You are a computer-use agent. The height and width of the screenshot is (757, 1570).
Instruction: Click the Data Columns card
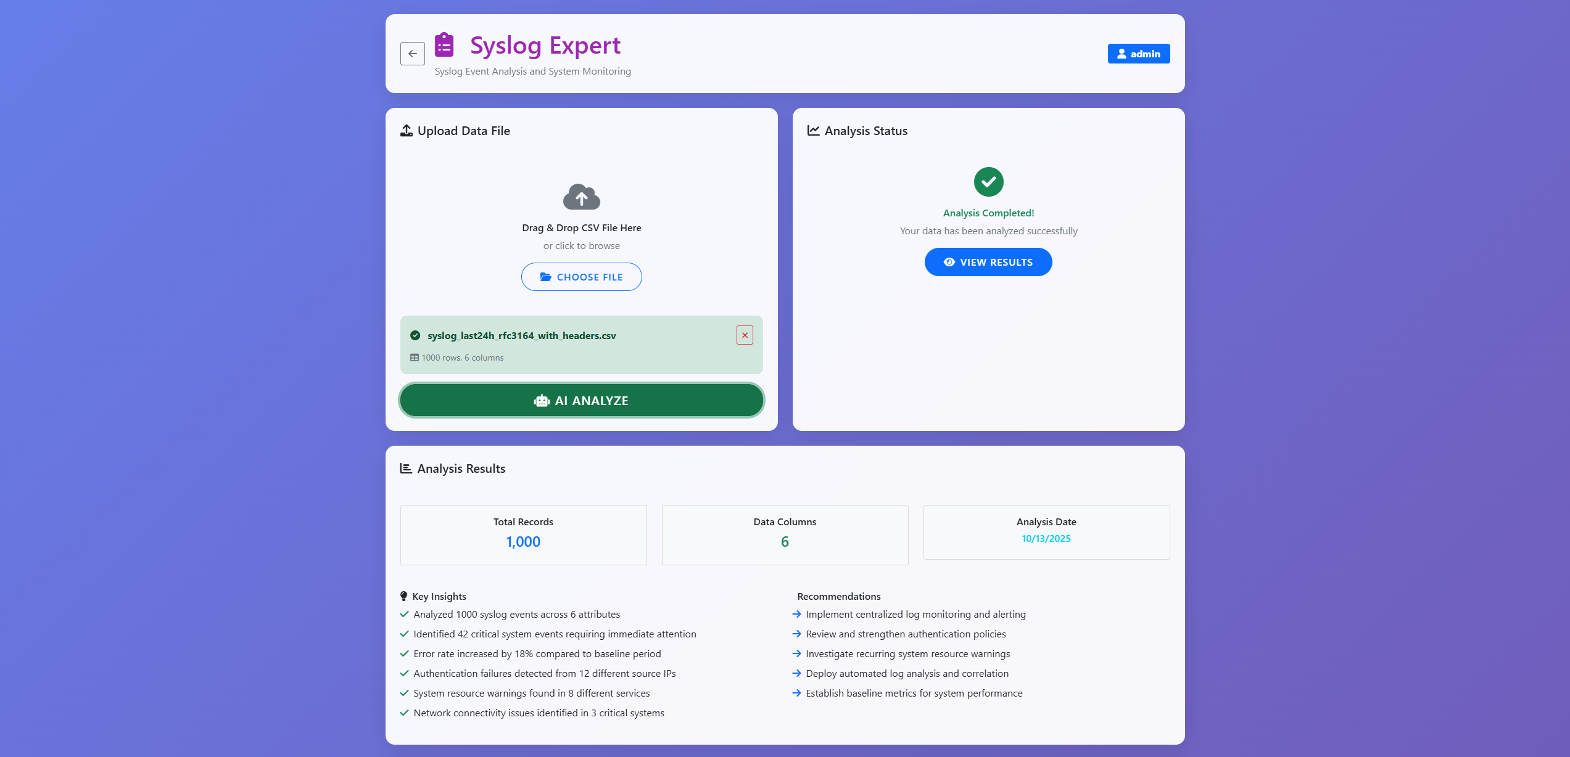tap(785, 534)
